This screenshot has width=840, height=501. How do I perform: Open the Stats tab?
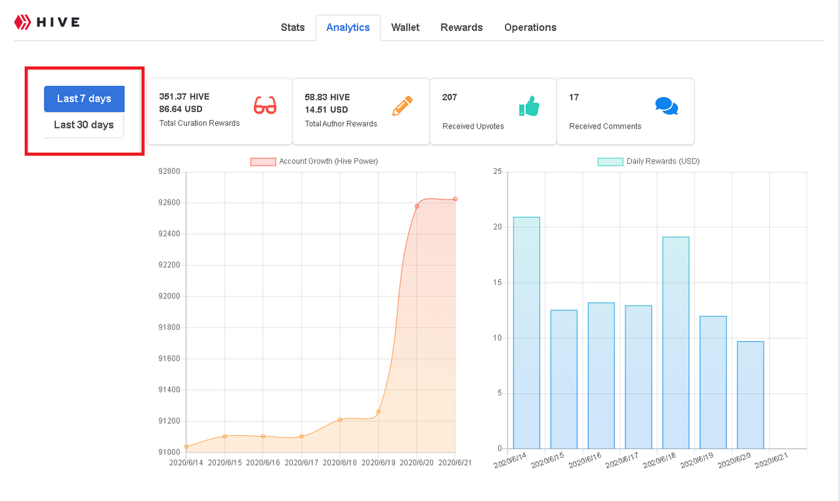point(293,28)
